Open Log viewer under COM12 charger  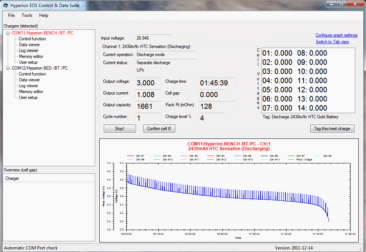29,86
